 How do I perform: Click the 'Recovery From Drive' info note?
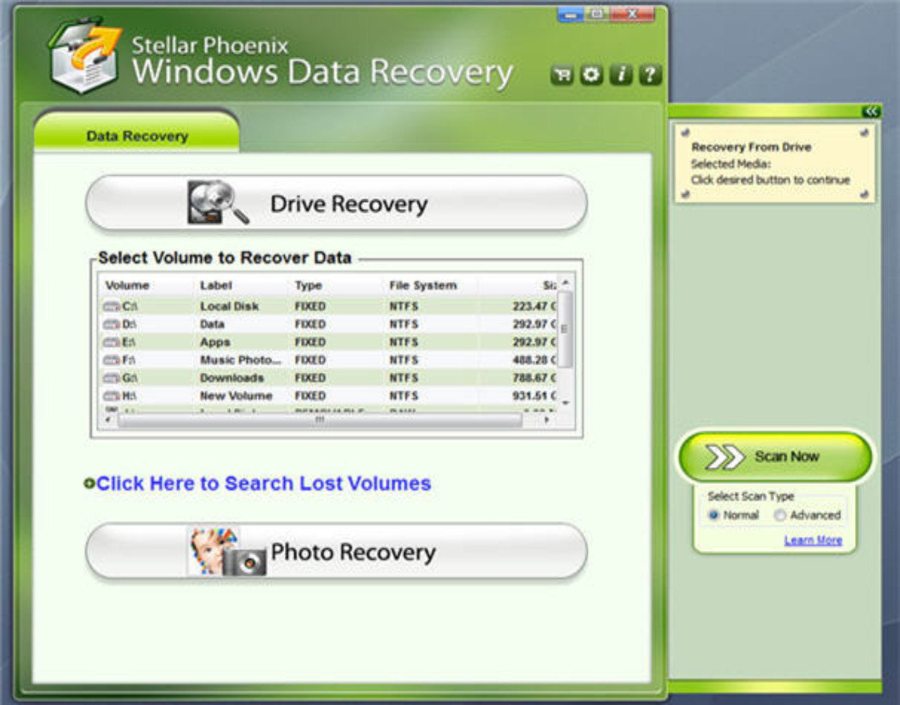(x=774, y=163)
